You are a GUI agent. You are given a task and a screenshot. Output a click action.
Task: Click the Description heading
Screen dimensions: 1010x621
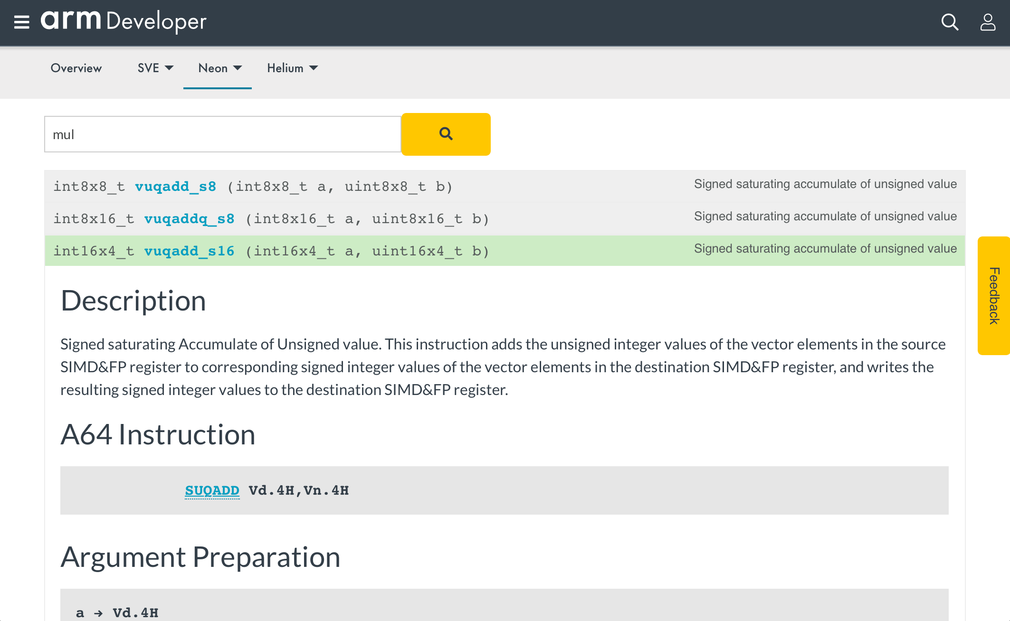coord(133,301)
